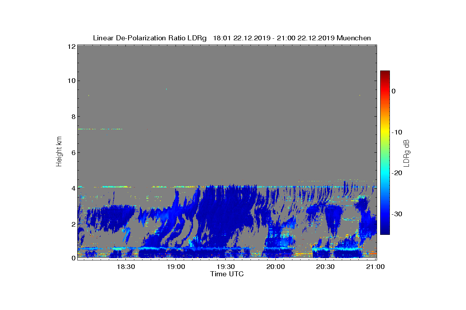Click the x-axis tick label '18:30'
Screen dimensions: 466x310
point(126,267)
